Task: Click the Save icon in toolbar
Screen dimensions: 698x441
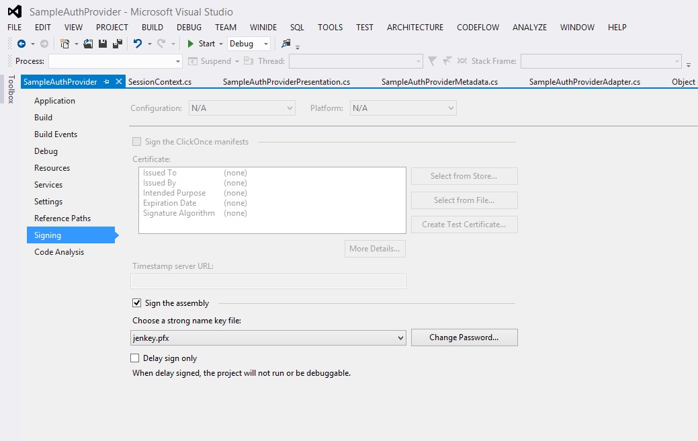Action: pyautogui.click(x=103, y=44)
